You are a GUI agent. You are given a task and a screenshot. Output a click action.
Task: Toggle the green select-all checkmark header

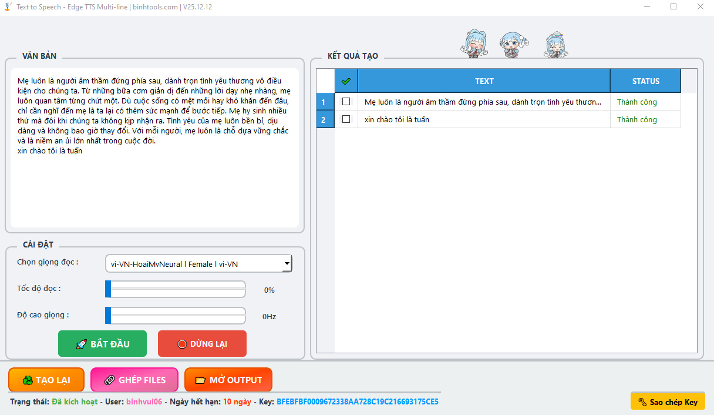[346, 81]
